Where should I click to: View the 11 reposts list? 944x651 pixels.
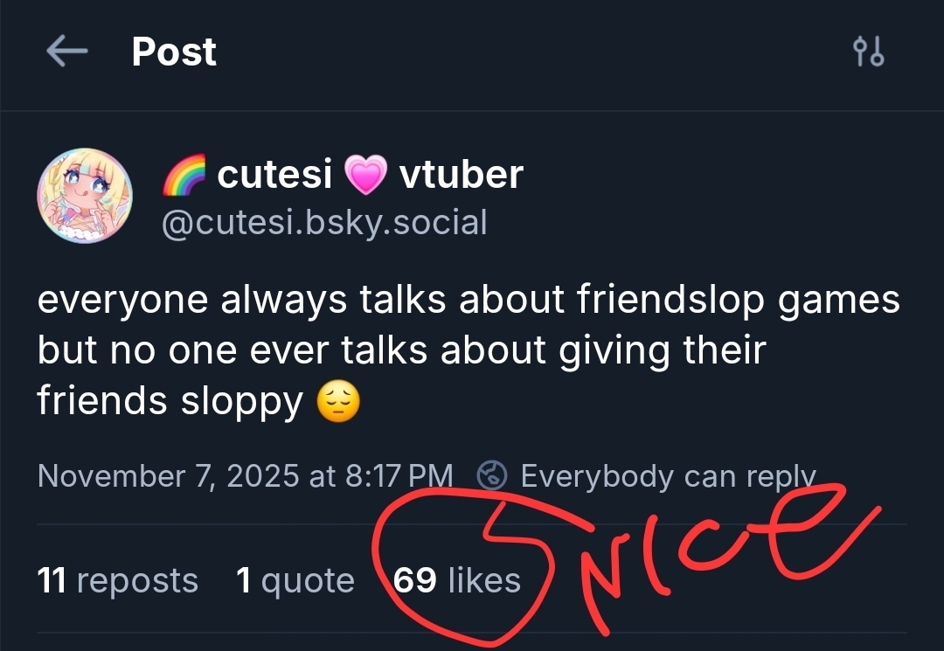click(x=118, y=580)
